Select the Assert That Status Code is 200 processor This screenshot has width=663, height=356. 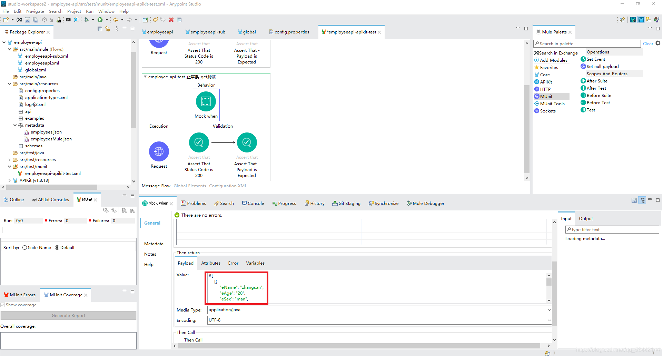coord(199,142)
